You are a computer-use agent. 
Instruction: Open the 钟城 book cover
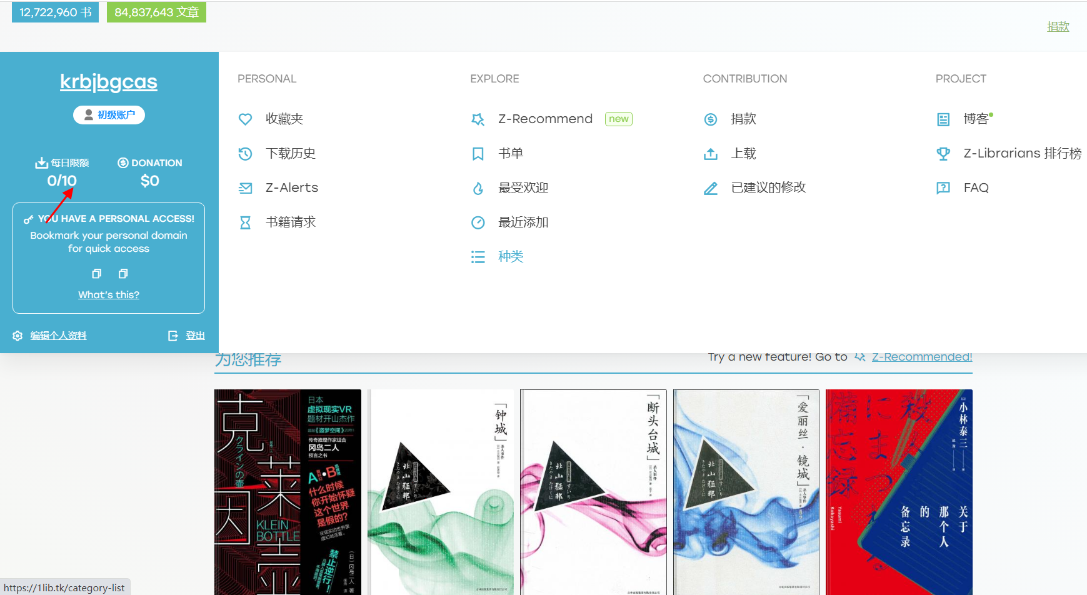point(441,492)
